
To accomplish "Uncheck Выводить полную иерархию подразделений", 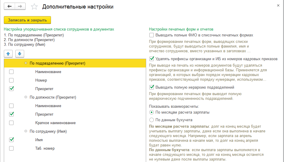I will click(x=152, y=87).
